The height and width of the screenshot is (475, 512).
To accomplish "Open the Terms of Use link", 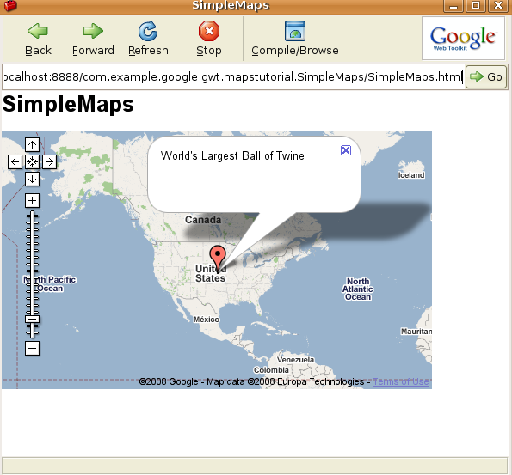I will pyautogui.click(x=401, y=381).
